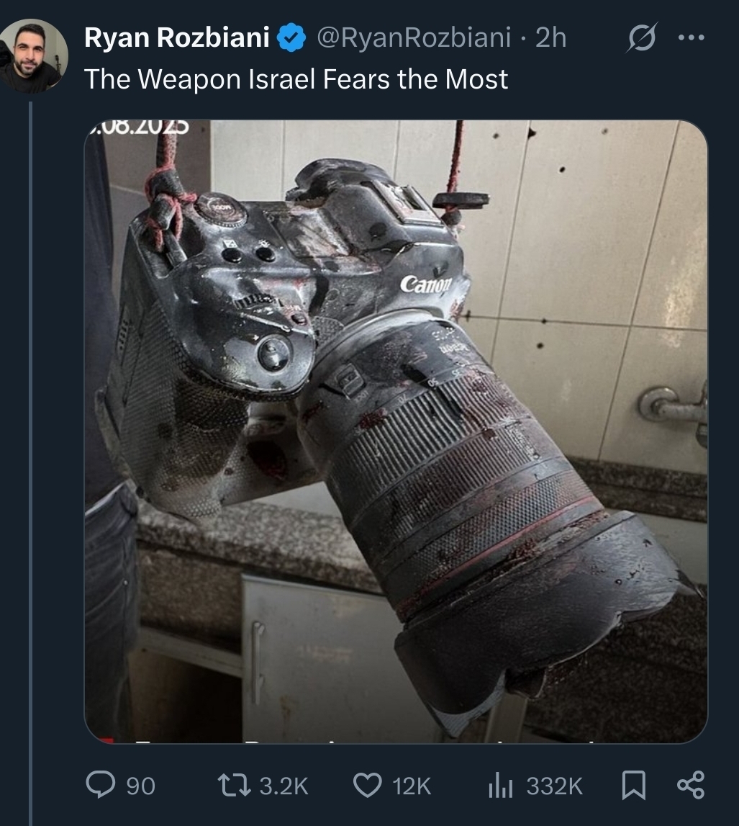Click the 90 replies count
The width and height of the screenshot is (739, 826).
[x=141, y=785]
